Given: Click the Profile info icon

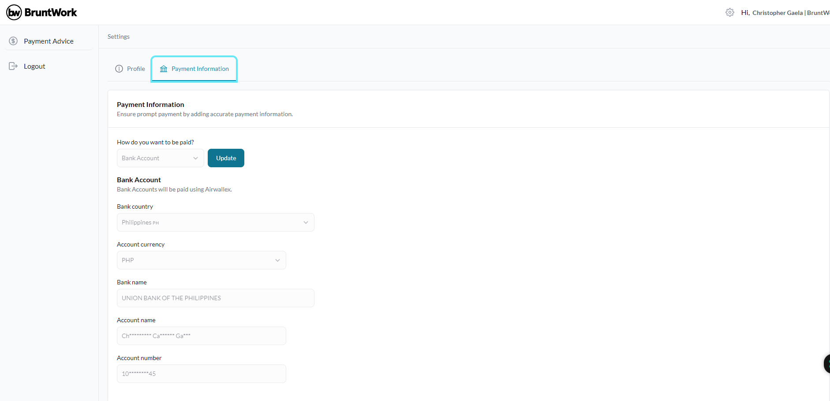Looking at the screenshot, I should click(119, 69).
